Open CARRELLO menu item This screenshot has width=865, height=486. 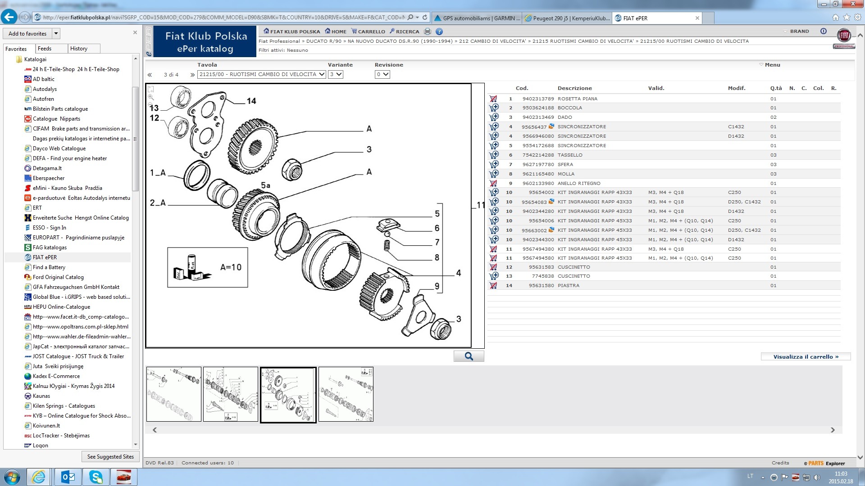pyautogui.click(x=368, y=31)
